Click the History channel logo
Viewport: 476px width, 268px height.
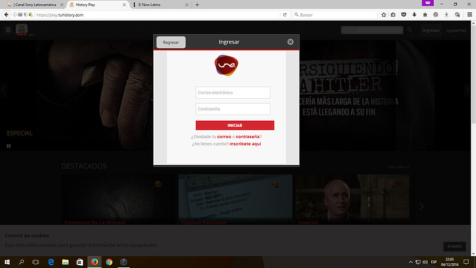22,30
